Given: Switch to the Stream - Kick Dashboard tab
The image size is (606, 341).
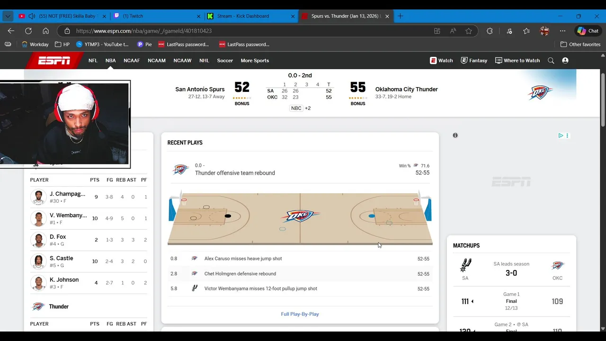Looking at the screenshot, I should [251, 16].
